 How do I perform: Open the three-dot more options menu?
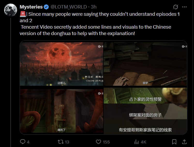[x=184, y=7]
